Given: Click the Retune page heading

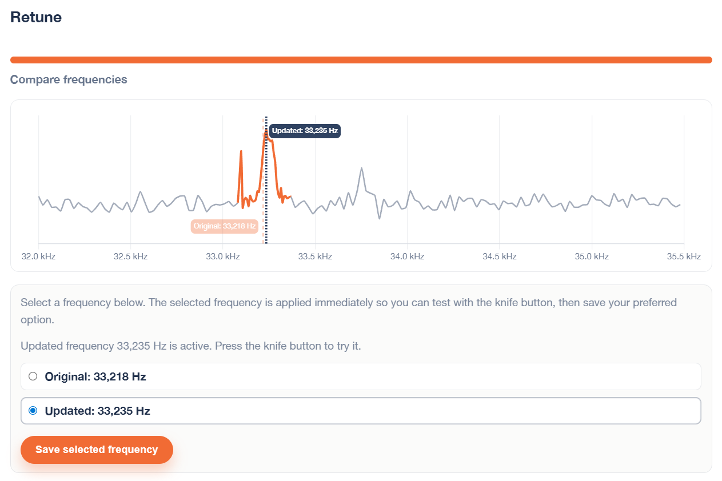Looking at the screenshot, I should 36,17.
